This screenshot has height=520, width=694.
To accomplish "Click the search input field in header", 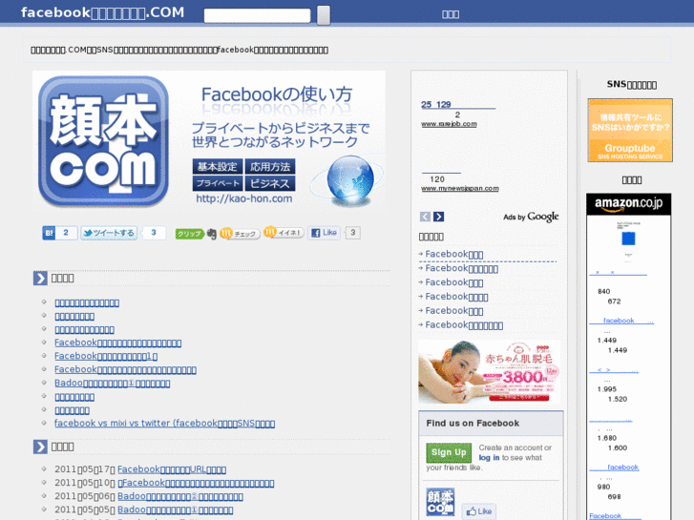I will coord(257,15).
